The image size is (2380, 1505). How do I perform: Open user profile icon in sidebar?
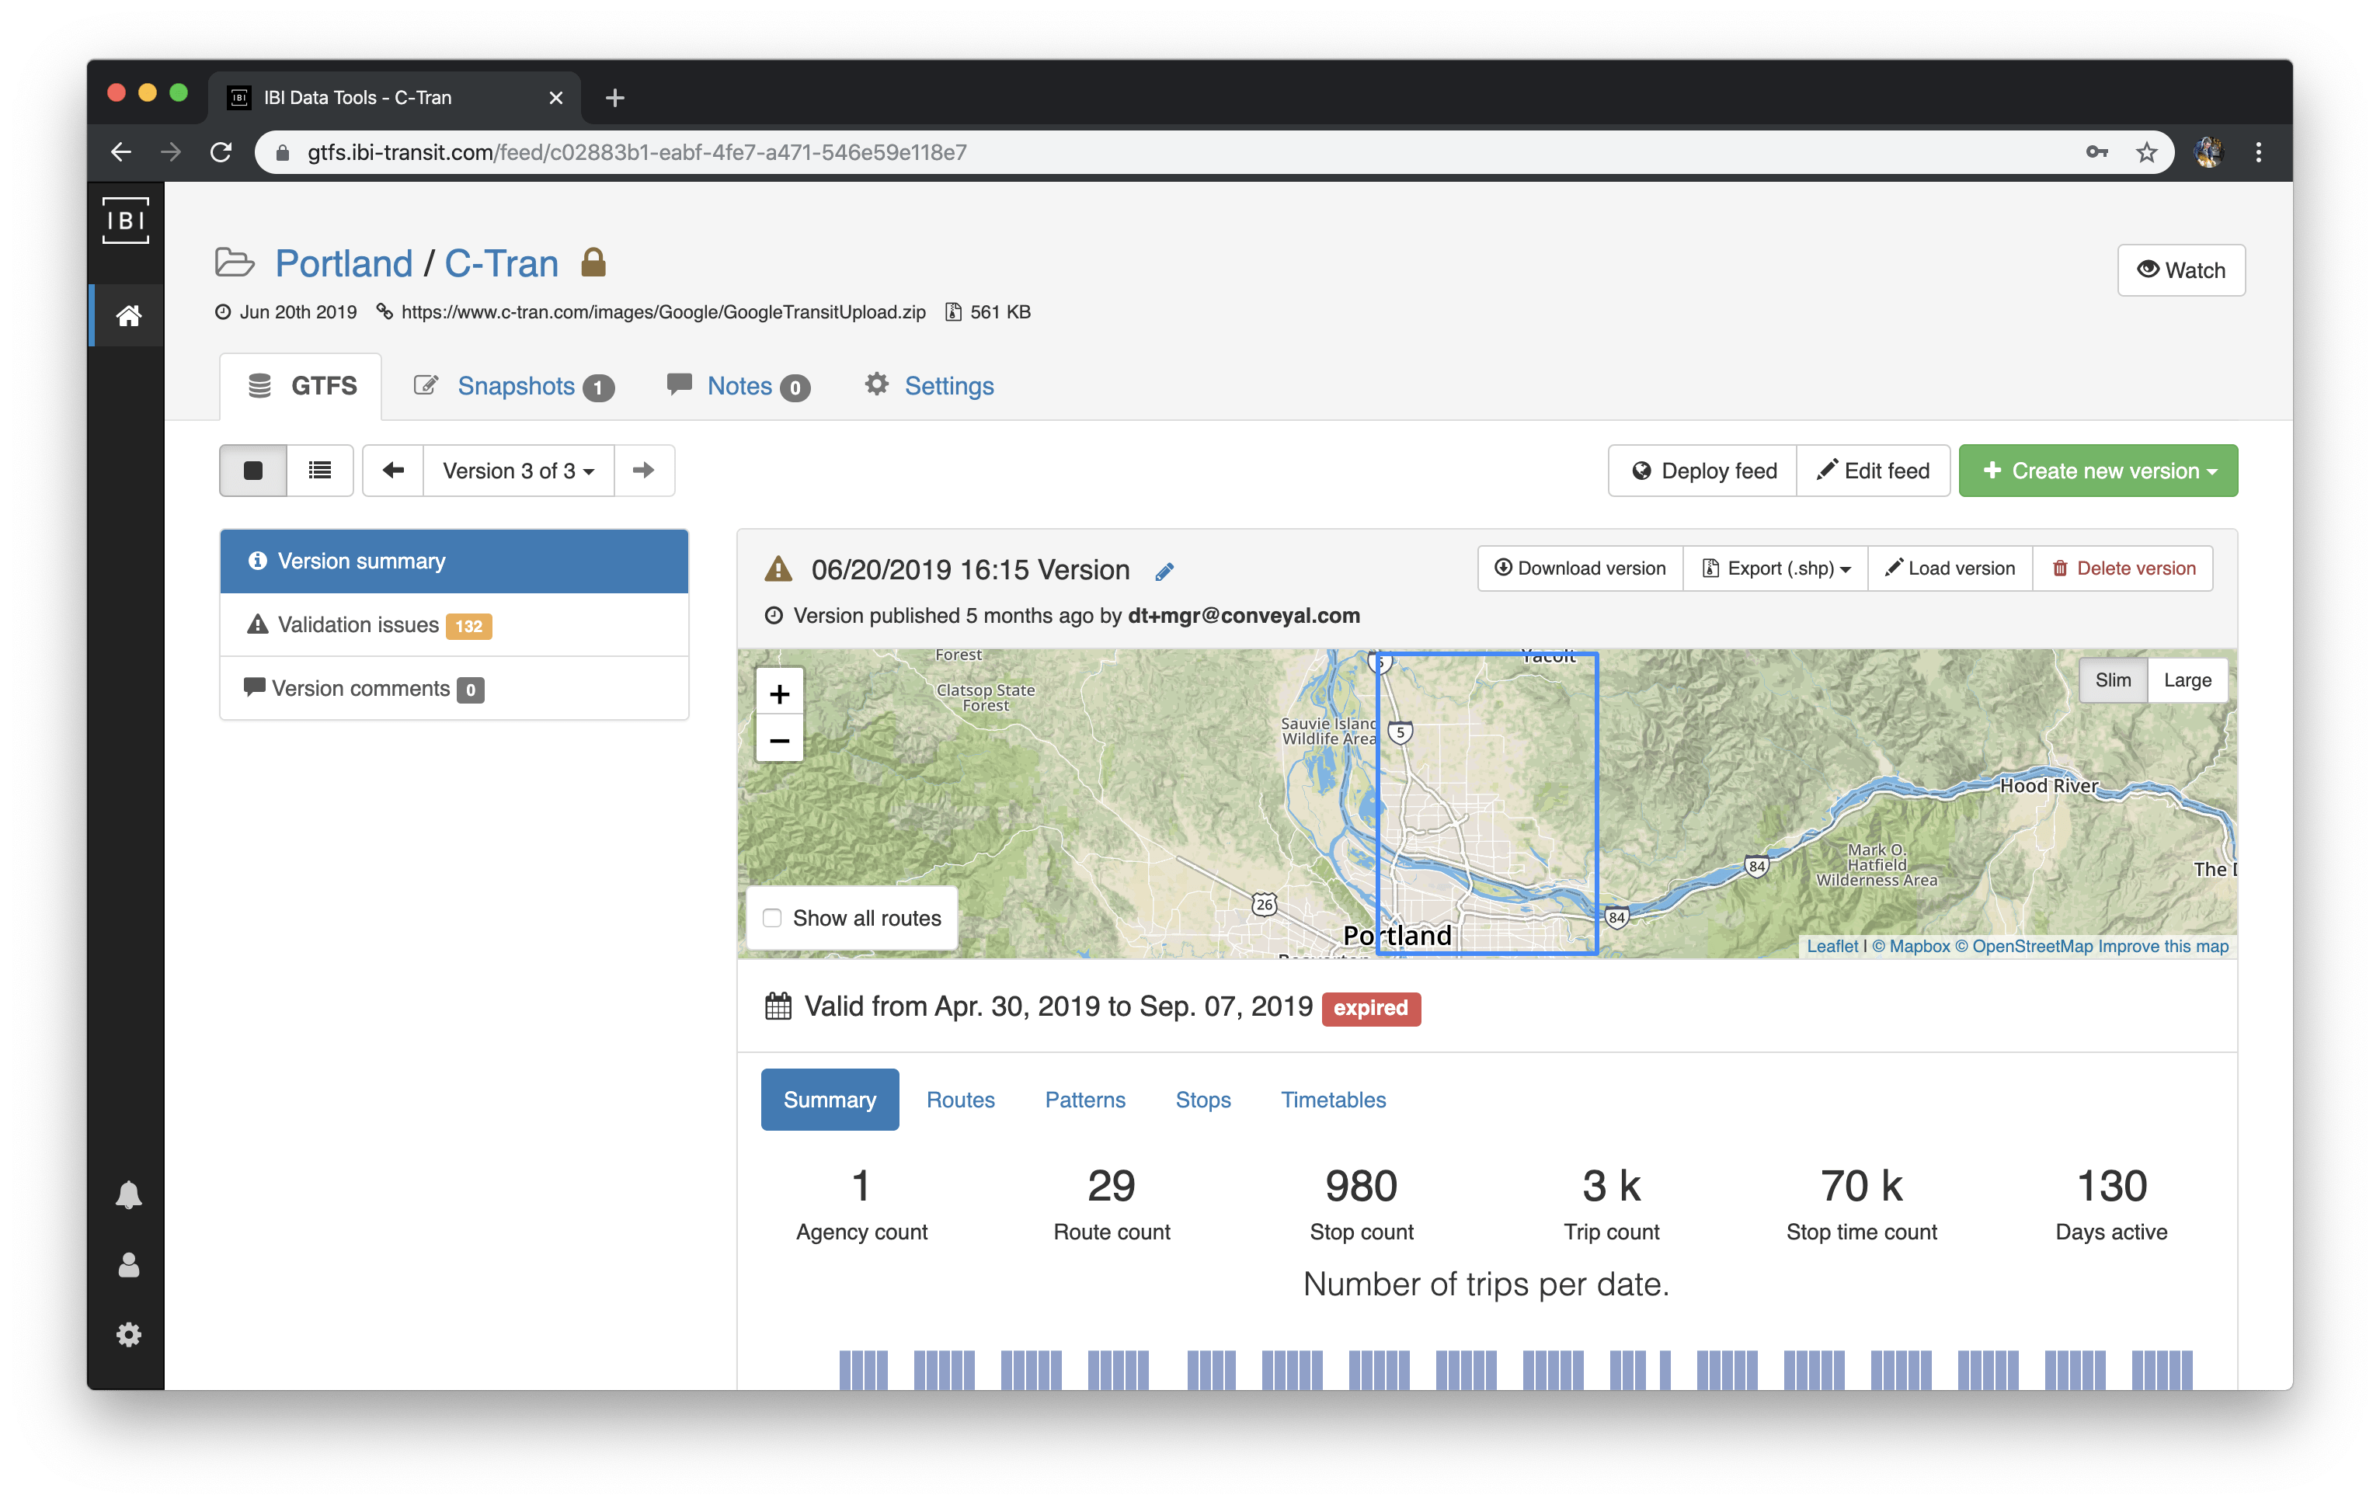tap(128, 1266)
